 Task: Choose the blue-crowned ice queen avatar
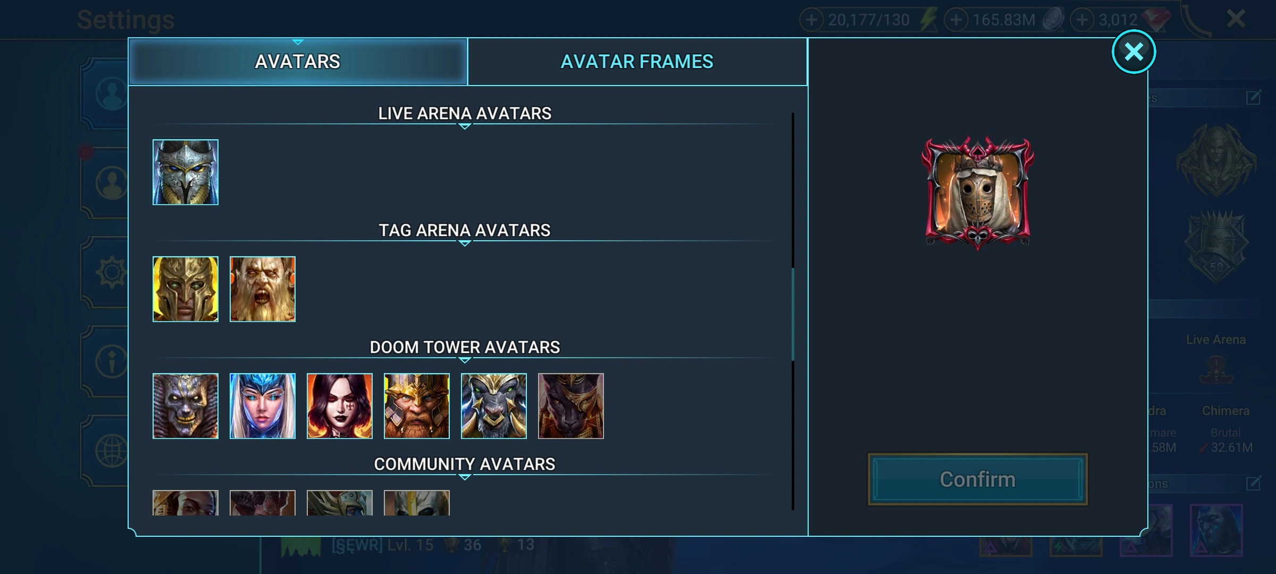pyautogui.click(x=263, y=406)
